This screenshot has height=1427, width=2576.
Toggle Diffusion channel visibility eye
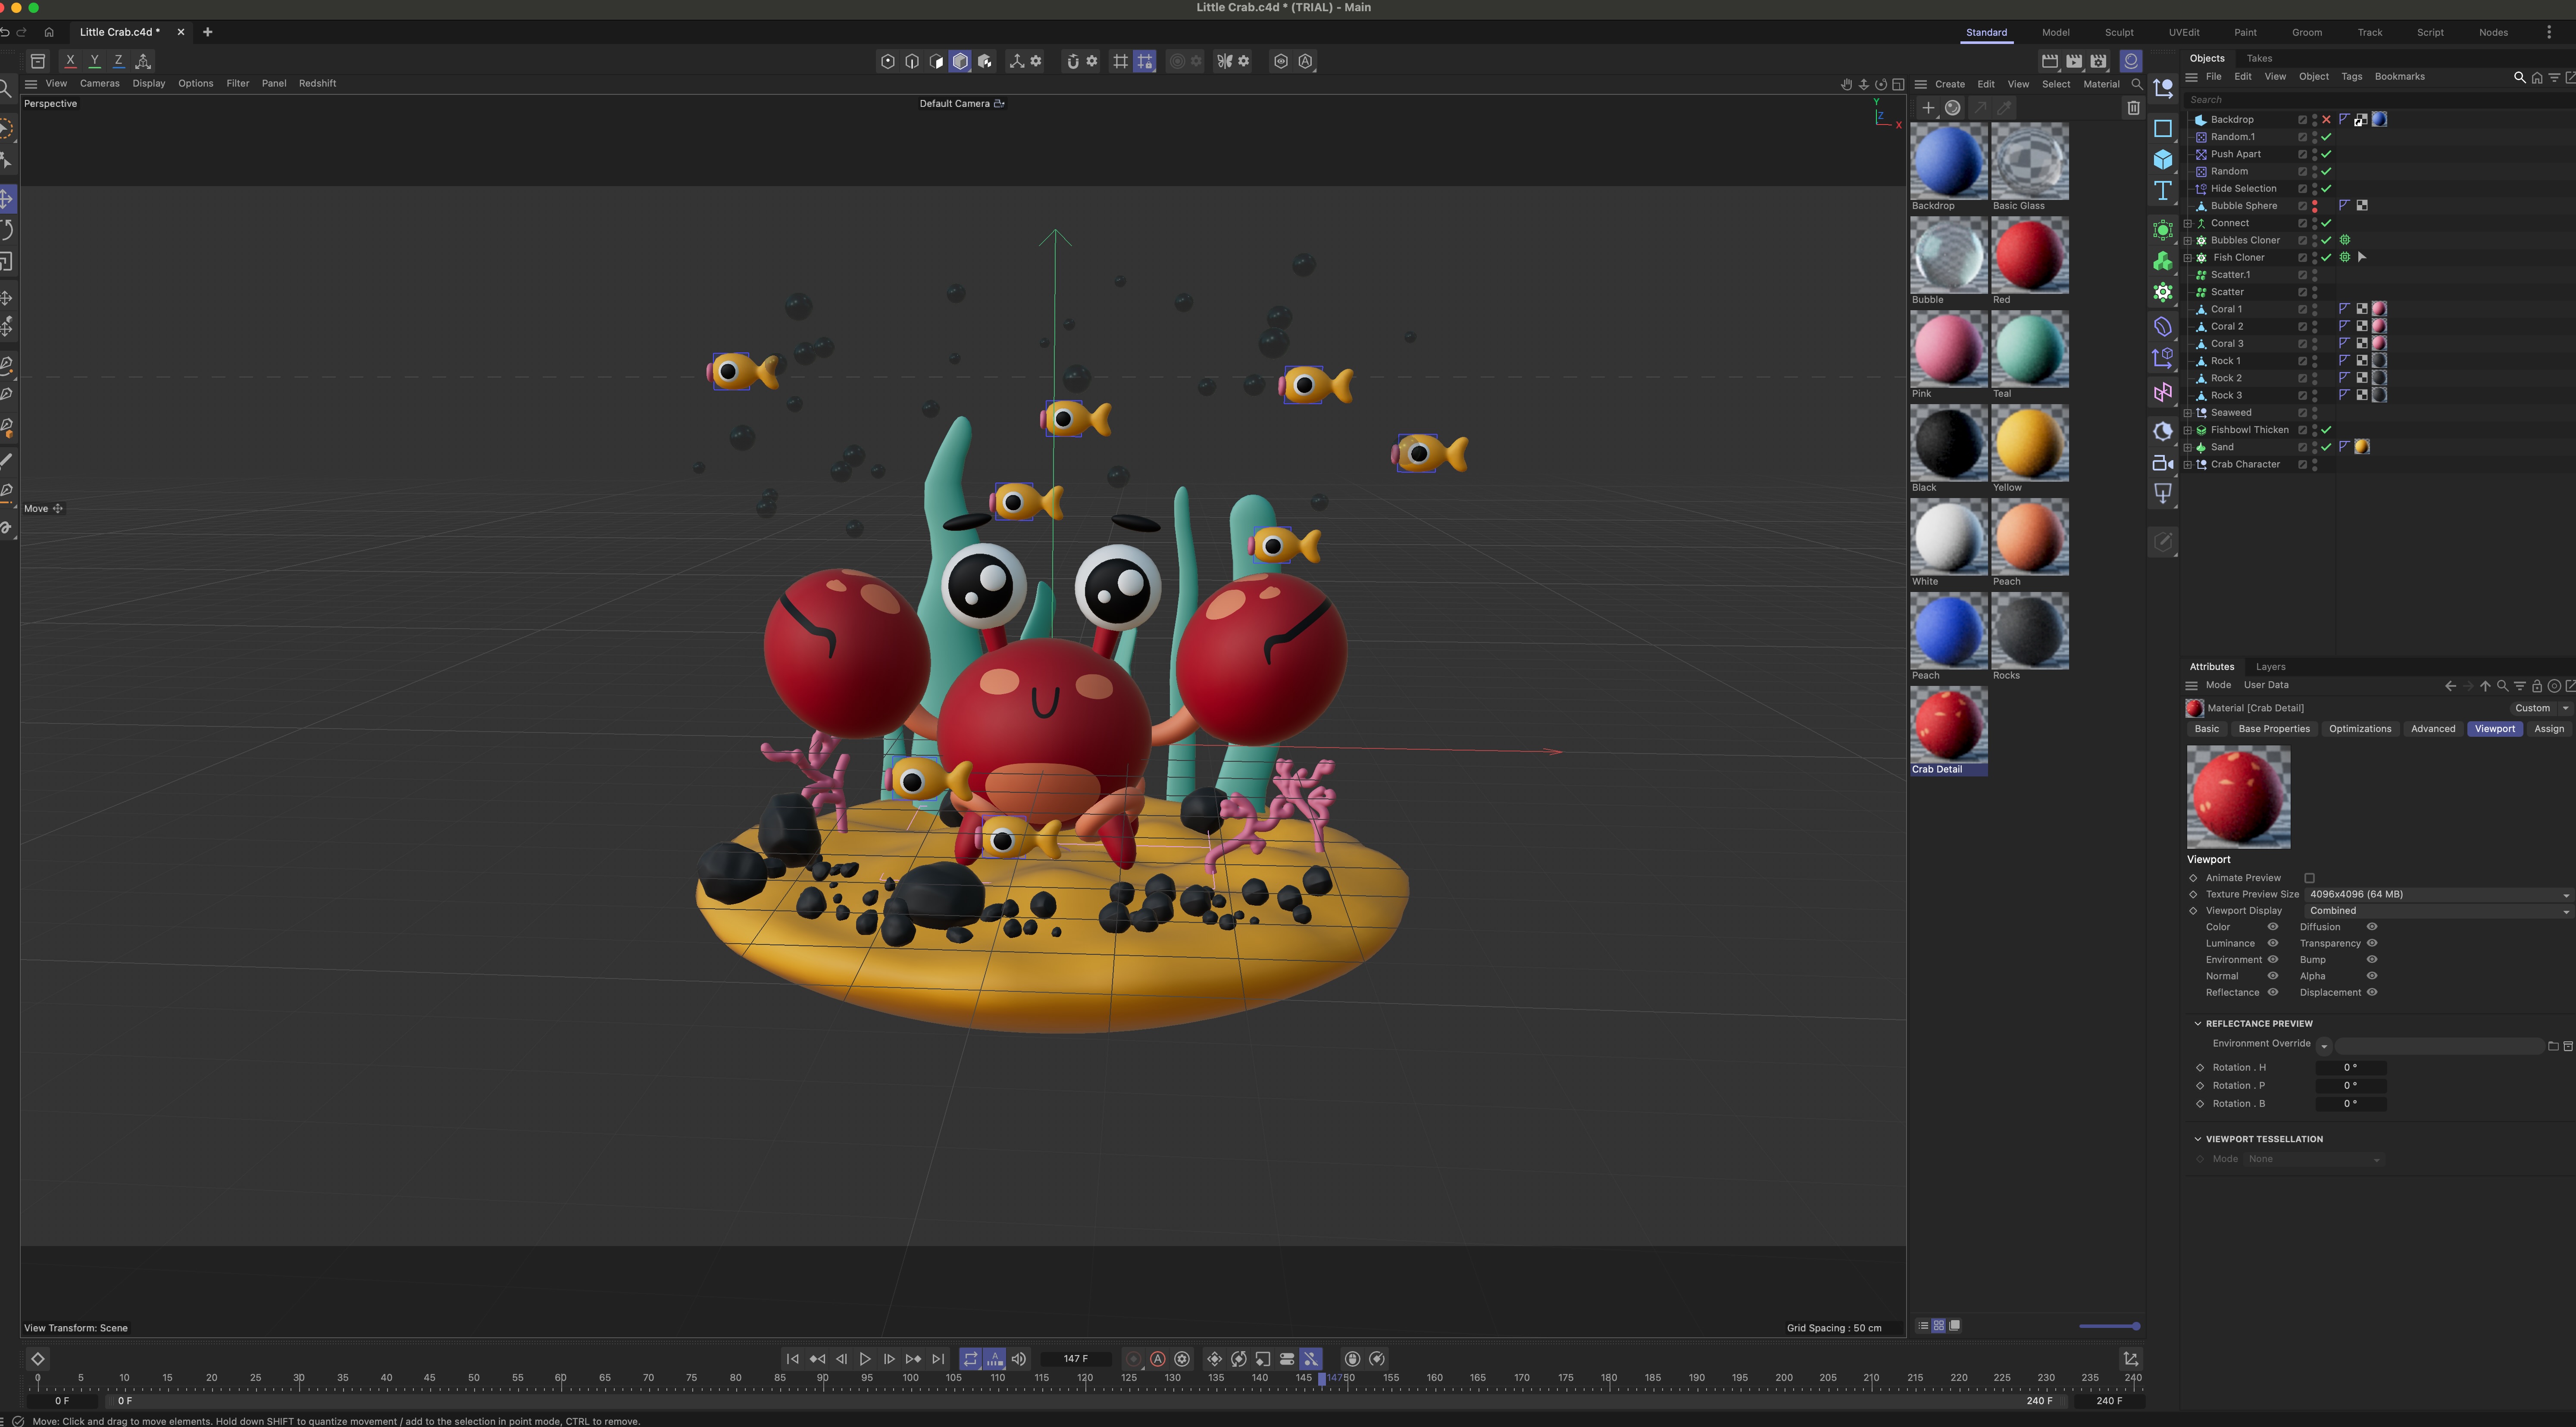2372,927
